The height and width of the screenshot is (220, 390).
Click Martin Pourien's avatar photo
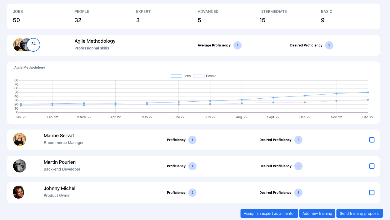click(x=20, y=166)
